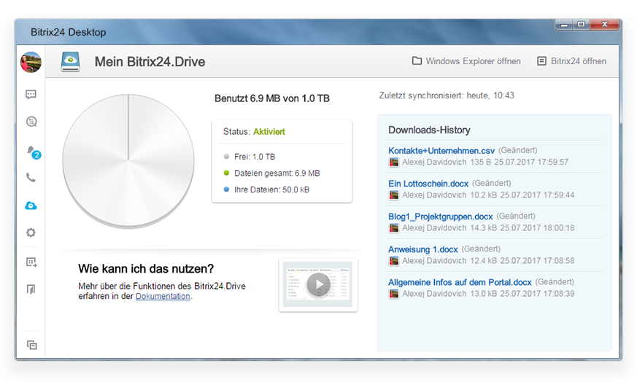Click the Bitrix24.Drive logo in header
This screenshot has height=382, width=637.
70,62
